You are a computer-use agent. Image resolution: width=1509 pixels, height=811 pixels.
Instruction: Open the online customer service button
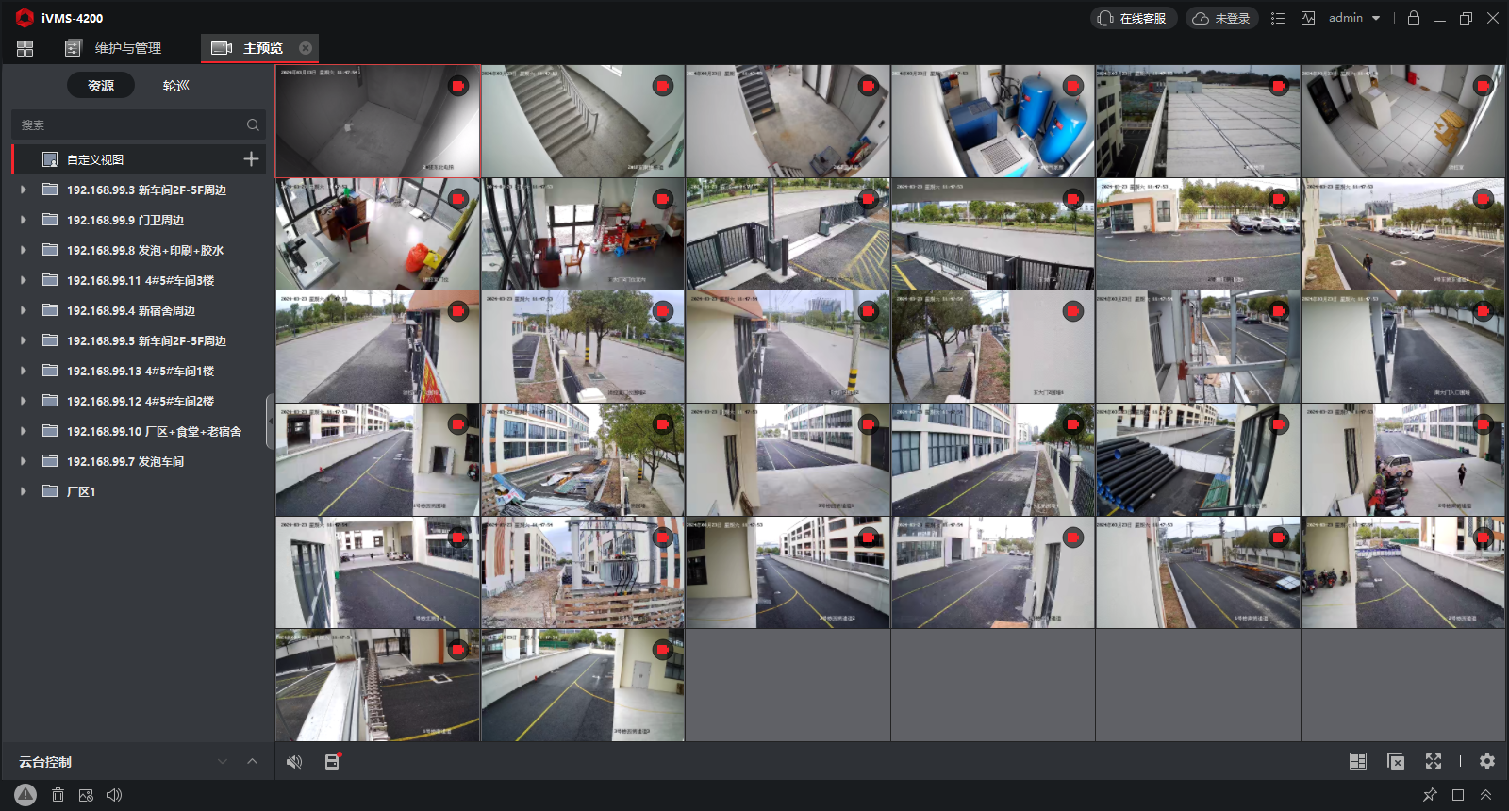[x=1134, y=18]
